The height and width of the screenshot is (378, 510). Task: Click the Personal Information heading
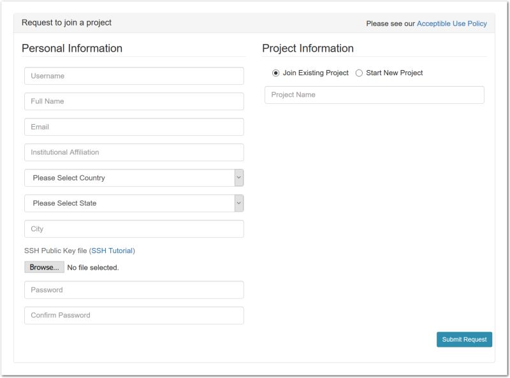point(72,48)
